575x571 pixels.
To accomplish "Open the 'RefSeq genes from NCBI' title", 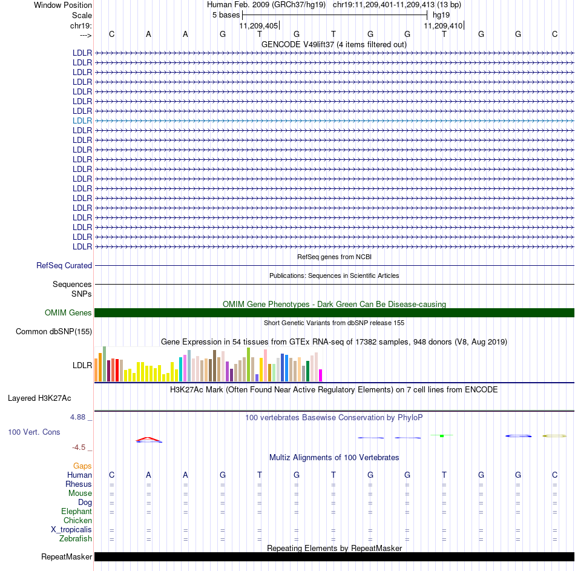I will click(334, 257).
